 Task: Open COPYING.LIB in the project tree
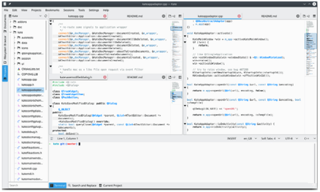coord(30,74)
